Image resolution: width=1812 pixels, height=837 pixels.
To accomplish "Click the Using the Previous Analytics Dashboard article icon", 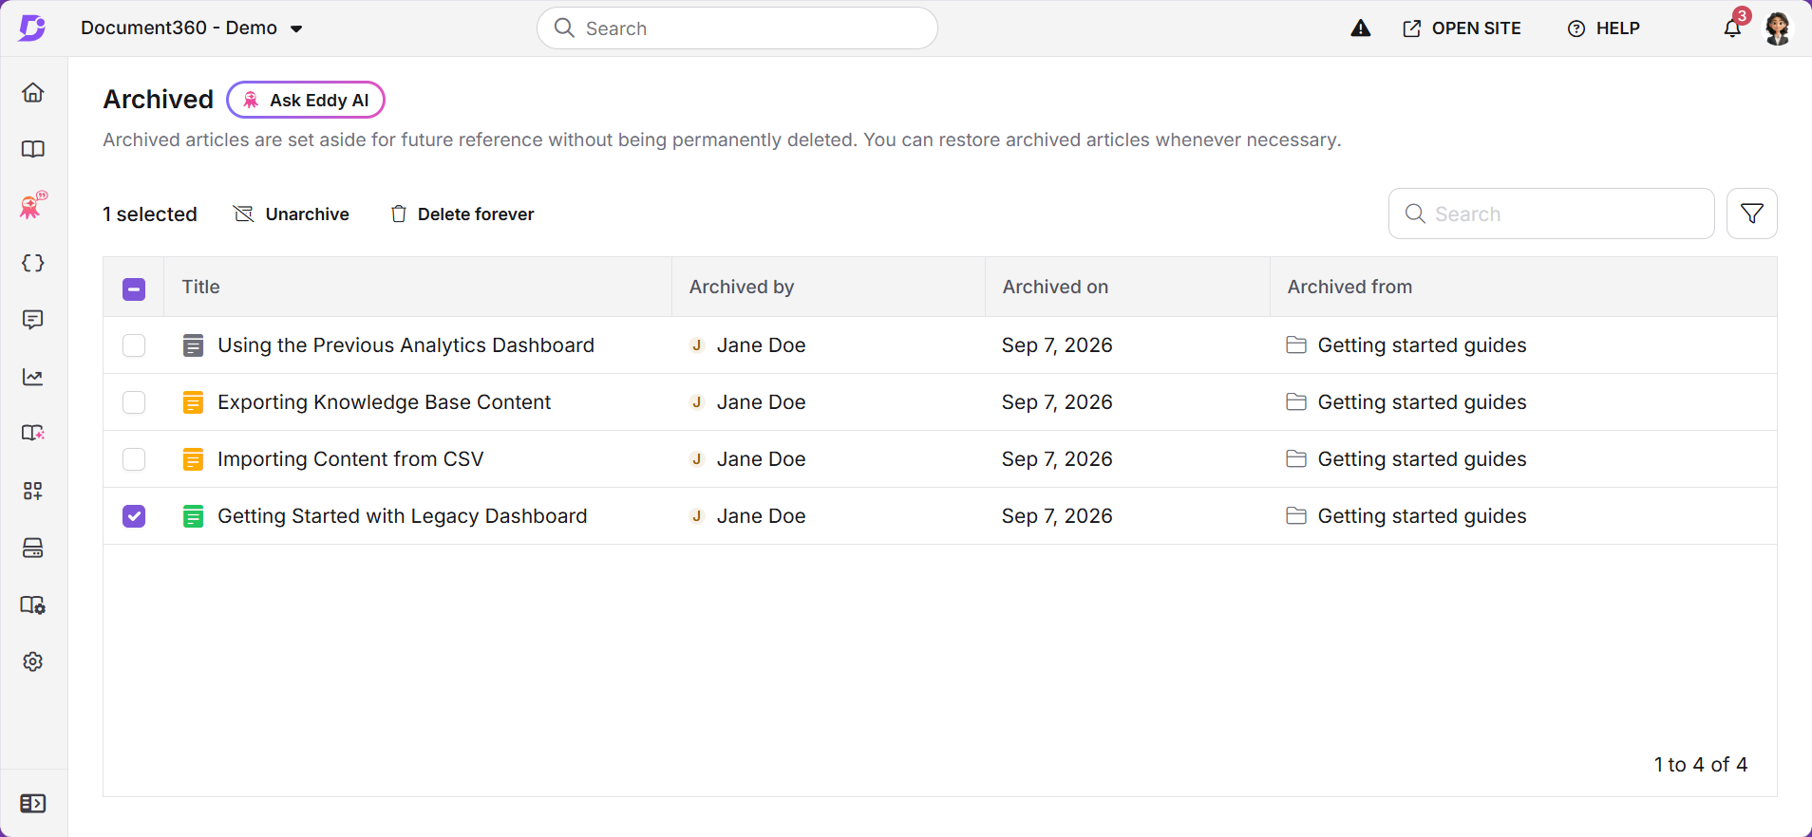I will pos(193,345).
